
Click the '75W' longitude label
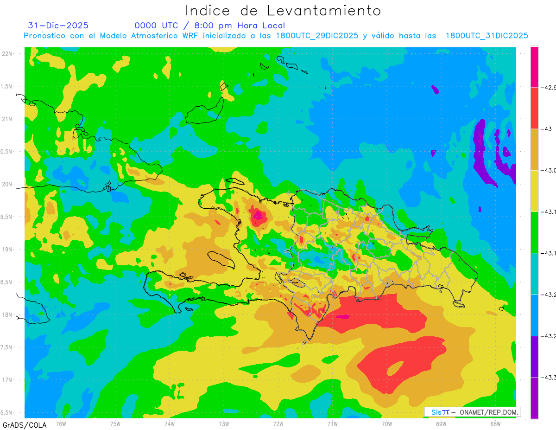coord(115,423)
